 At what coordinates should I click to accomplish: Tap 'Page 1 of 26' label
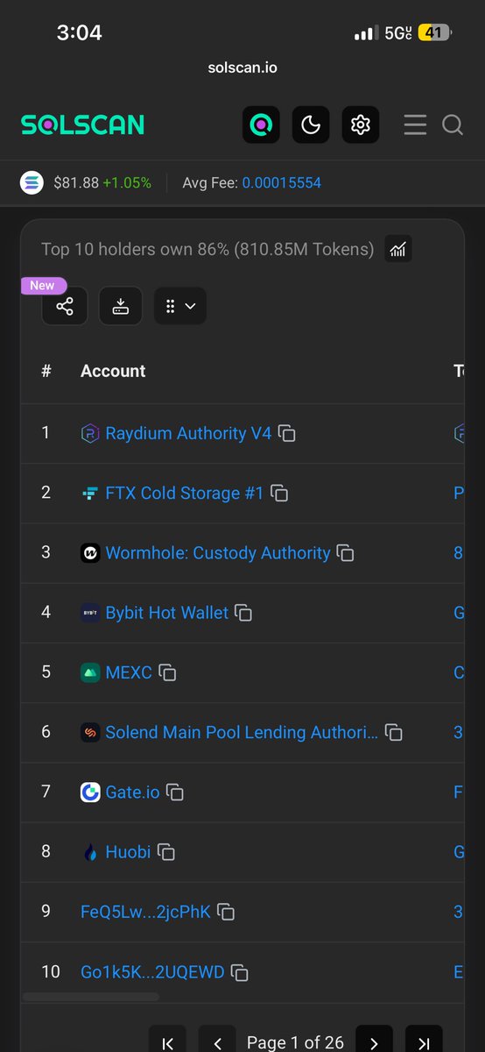pos(295,1042)
